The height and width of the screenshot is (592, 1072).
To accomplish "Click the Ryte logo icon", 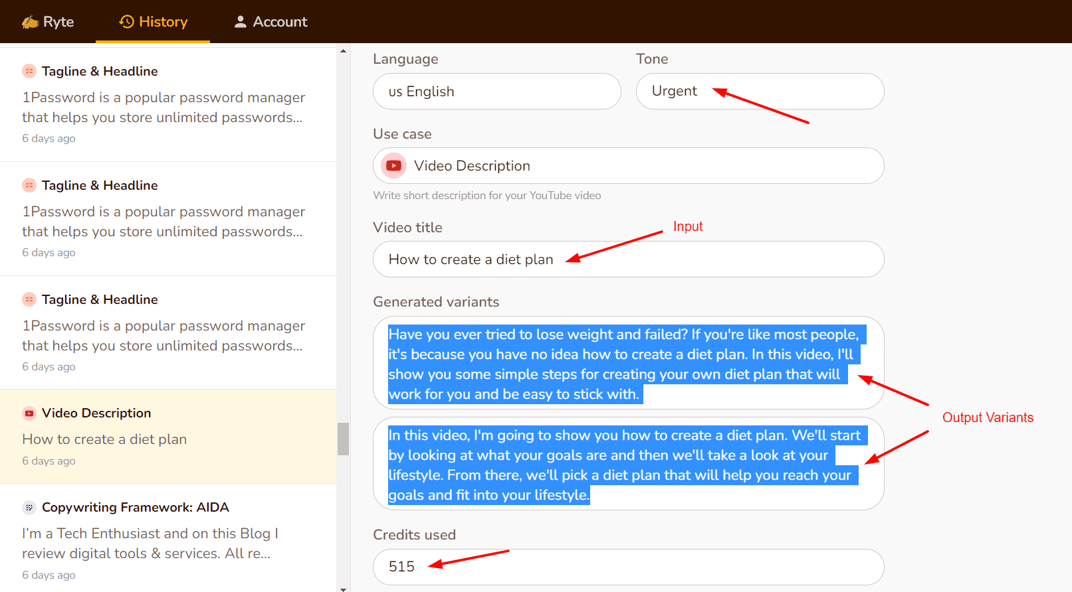I will pyautogui.click(x=30, y=22).
